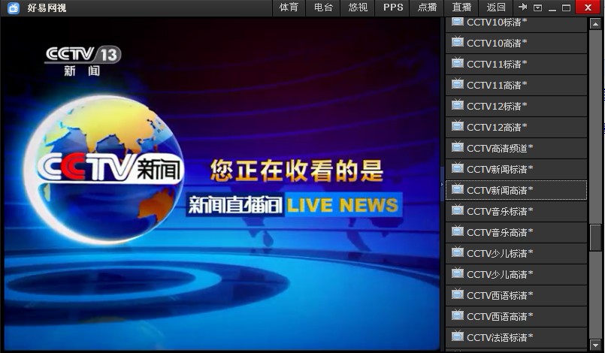Select the highlighted CCTV新闻高清* entry

(516, 190)
